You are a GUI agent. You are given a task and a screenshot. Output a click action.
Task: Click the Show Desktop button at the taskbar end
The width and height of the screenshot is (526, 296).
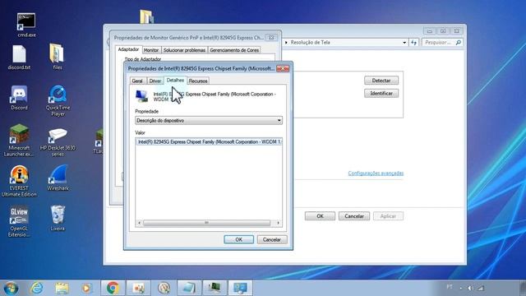pos(523,288)
